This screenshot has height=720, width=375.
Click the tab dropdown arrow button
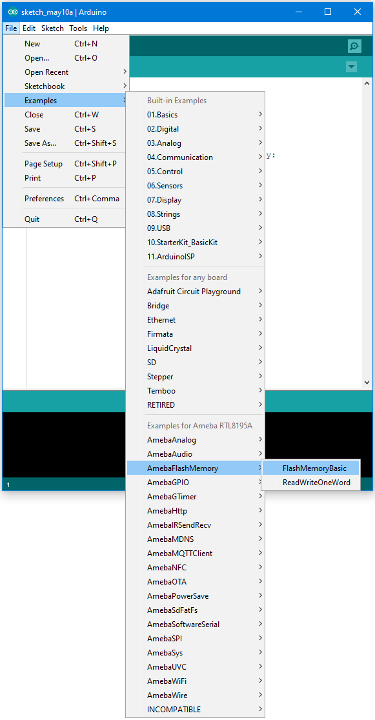coord(351,67)
